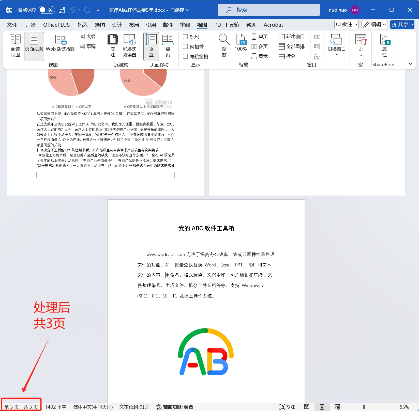Screen dimensions: 419x411
Task: Switch to 阅读视图 (Read Mode)
Action: click(15, 46)
